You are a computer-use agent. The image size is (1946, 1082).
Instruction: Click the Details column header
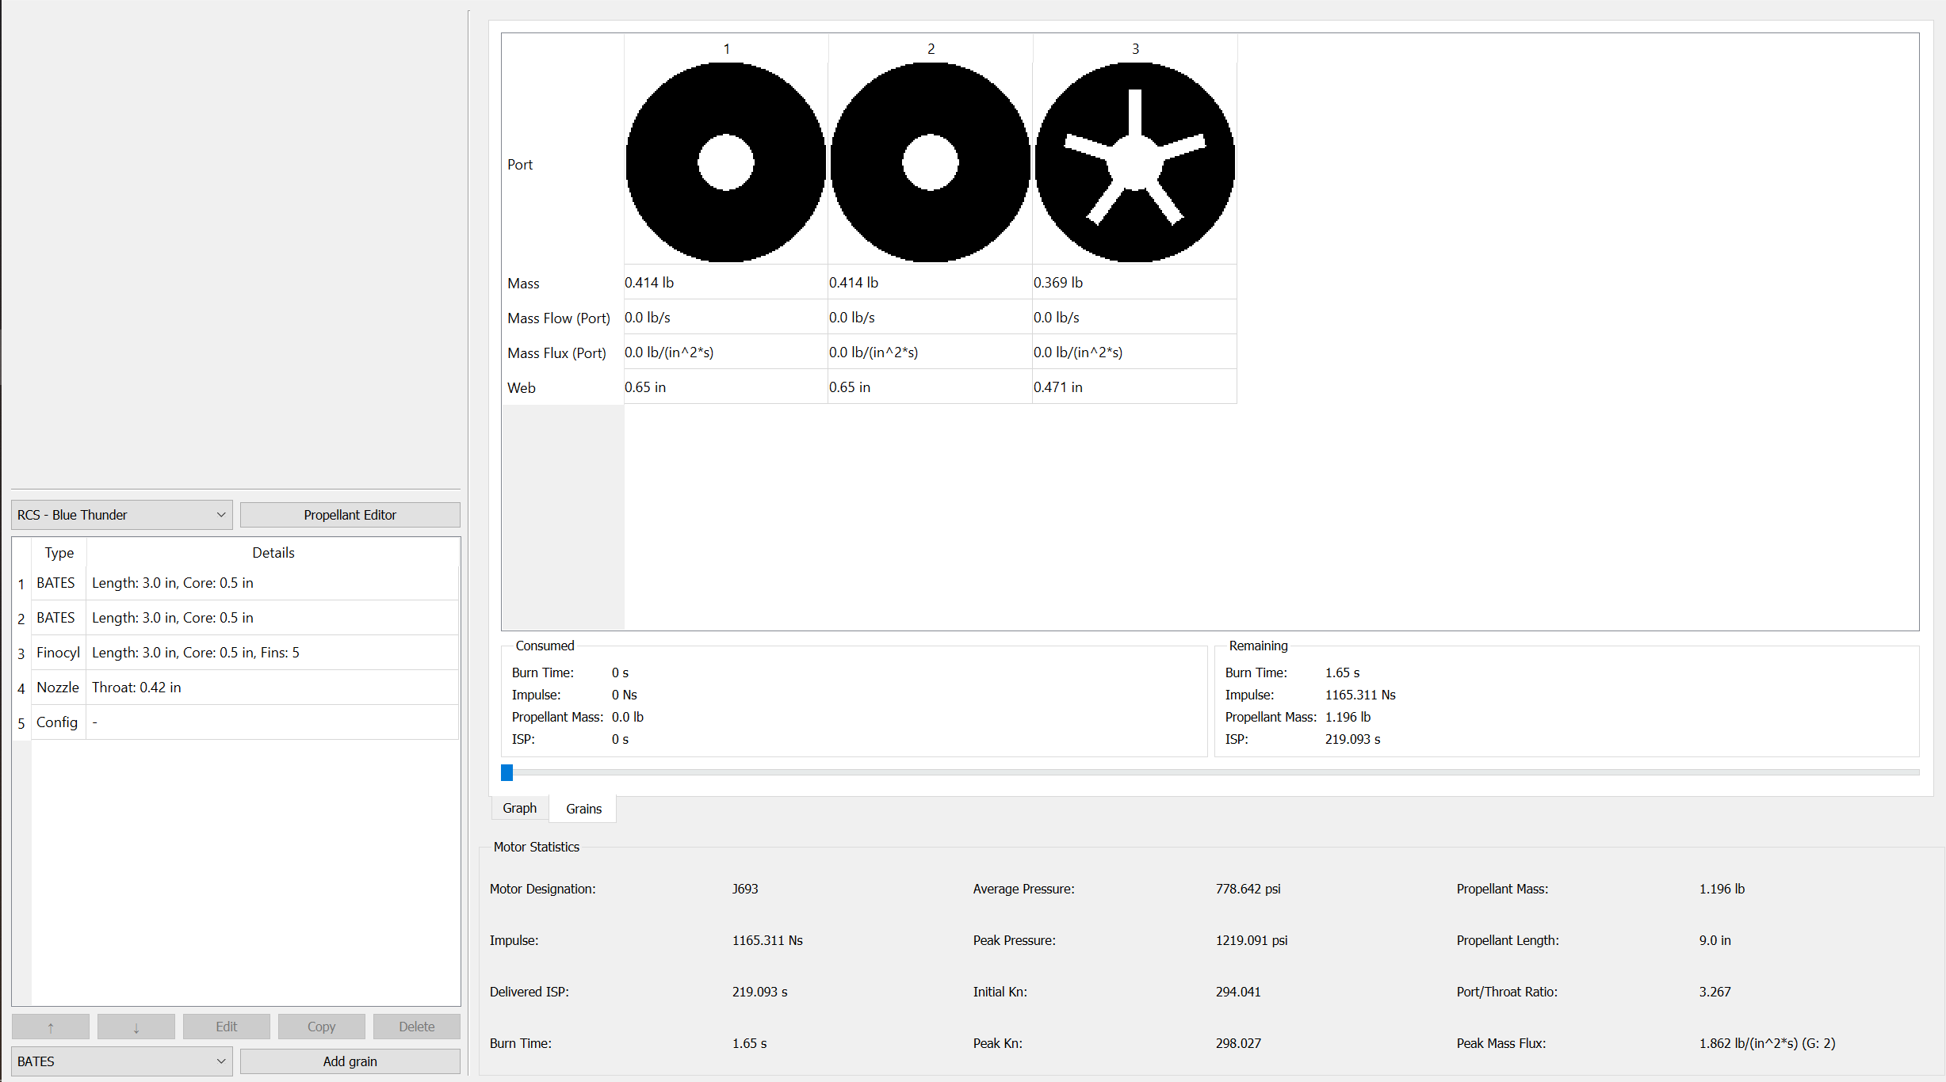pyautogui.click(x=273, y=553)
